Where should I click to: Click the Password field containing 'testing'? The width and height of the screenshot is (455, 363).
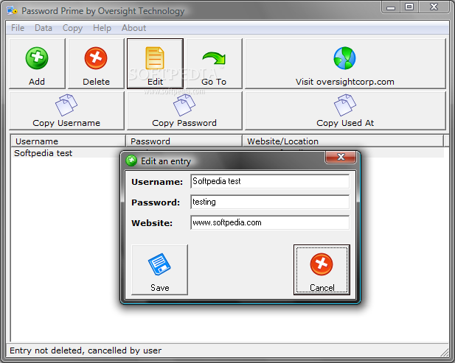coord(270,202)
